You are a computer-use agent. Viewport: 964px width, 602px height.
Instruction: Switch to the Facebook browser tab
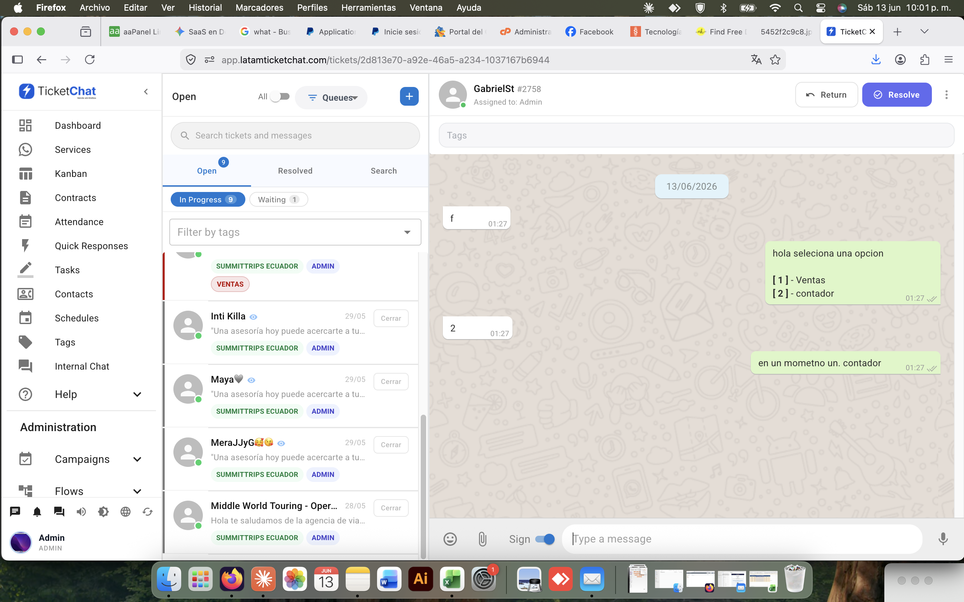pos(589,31)
